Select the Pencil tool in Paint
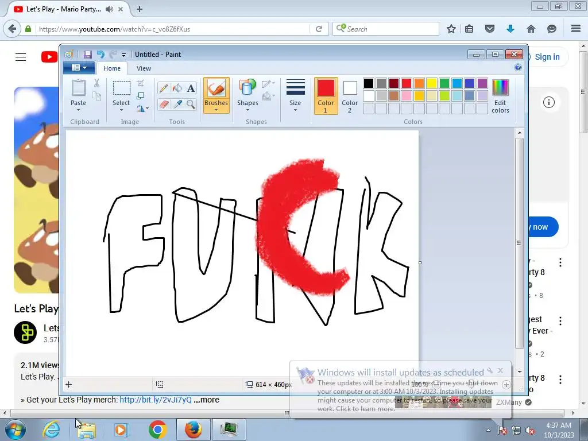Viewport: 588px width, 441px height. pos(164,88)
